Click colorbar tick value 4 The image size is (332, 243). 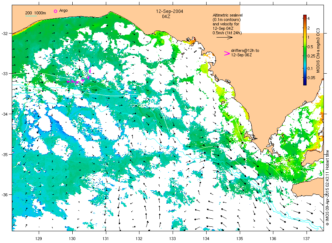(308, 19)
